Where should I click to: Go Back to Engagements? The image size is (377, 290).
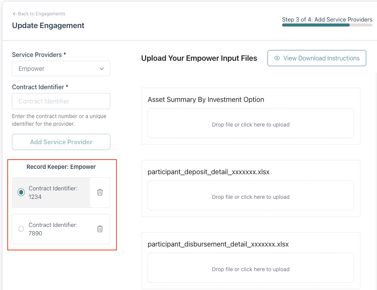click(42, 14)
